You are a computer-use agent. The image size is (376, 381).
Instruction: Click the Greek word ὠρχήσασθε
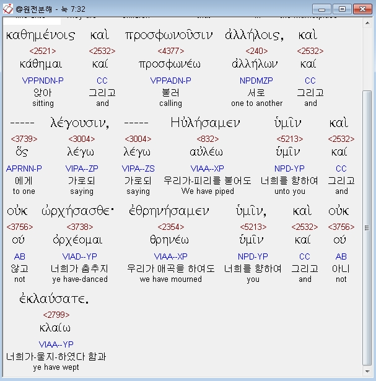tap(77, 211)
